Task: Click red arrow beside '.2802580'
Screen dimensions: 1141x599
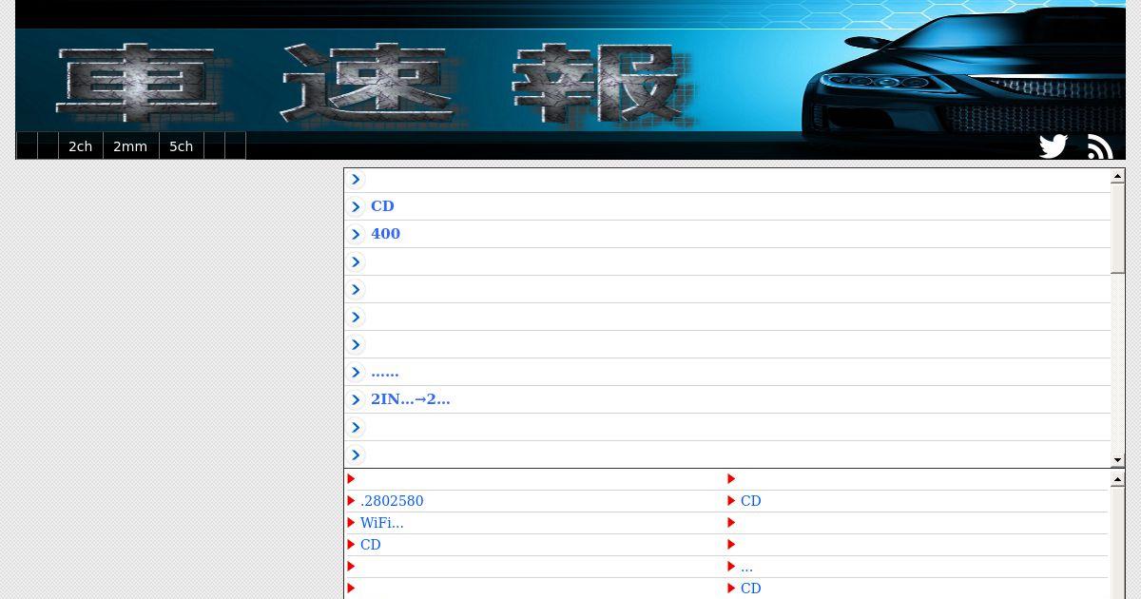Action: [351, 501]
